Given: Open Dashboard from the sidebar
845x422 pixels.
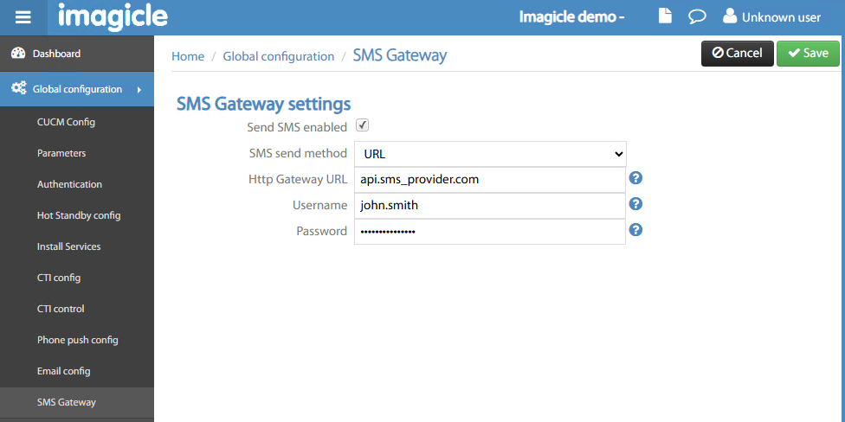Looking at the screenshot, I should click(x=56, y=54).
